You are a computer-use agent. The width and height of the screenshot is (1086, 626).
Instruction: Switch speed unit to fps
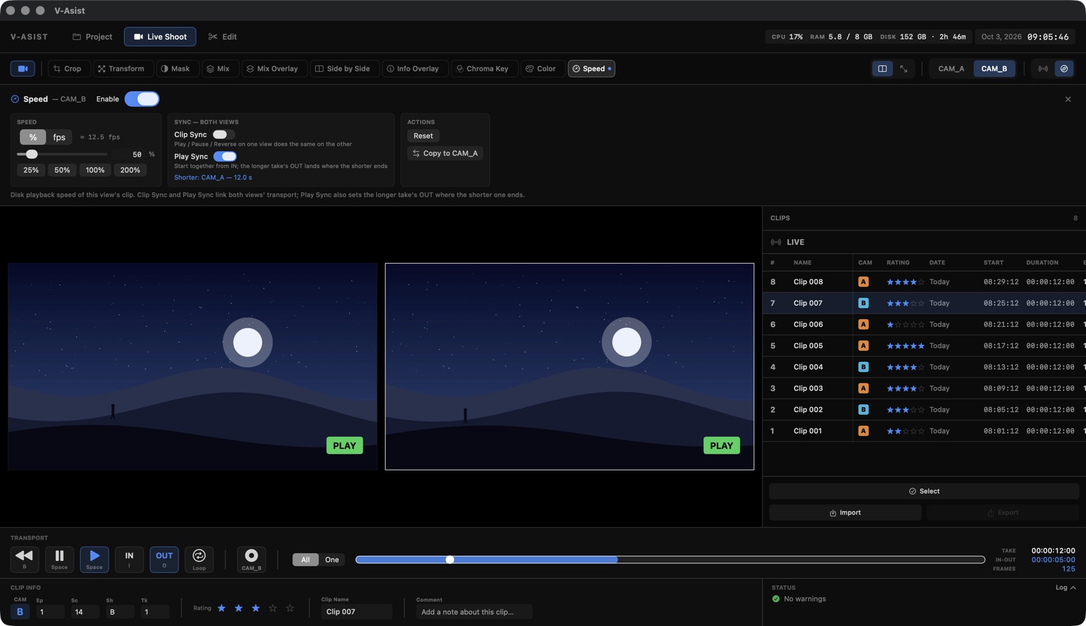(x=59, y=137)
